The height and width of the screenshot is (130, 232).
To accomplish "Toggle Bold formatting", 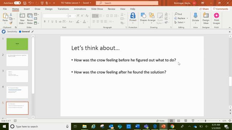I will (x=45, y=22).
